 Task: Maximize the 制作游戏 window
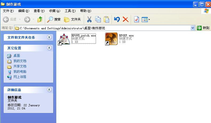(202, 4)
